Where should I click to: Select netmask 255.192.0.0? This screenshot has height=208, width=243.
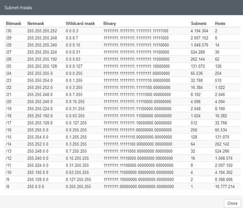coord(38,173)
